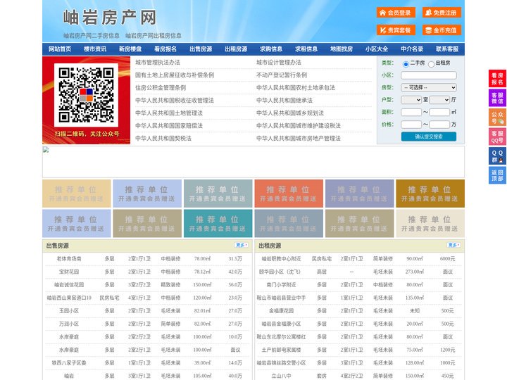Viewport: 507px width, 380px height.
Task: Open 求租信息 navigation item
Action: (x=306, y=49)
